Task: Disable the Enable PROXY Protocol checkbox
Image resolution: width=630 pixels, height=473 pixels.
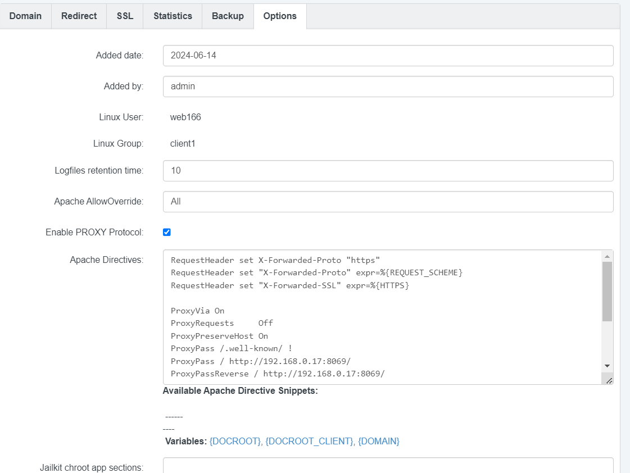Action: [x=167, y=232]
